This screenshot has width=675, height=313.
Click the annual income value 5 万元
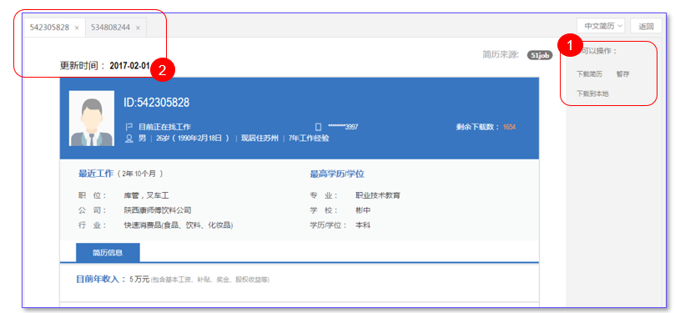(139, 280)
